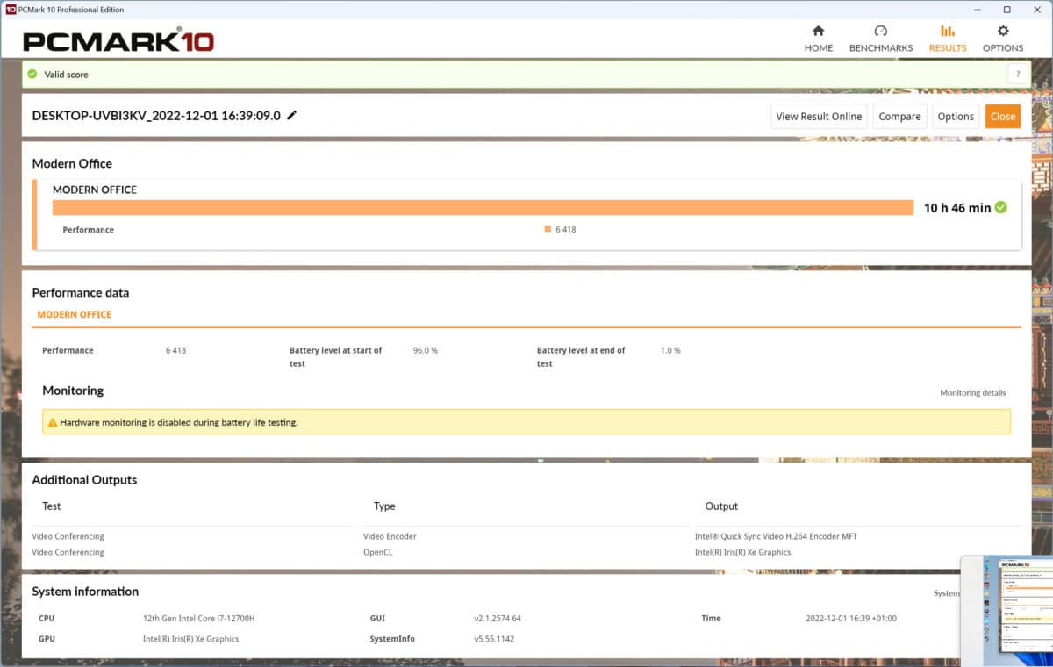Image resolution: width=1053 pixels, height=667 pixels.
Task: Click the pencil icon to rename result
Action: [292, 115]
